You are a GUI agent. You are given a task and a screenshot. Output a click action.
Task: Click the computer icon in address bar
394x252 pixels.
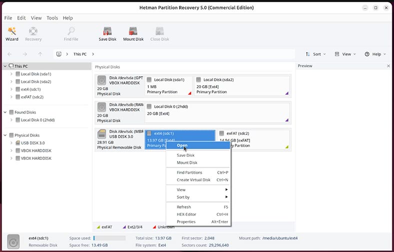(x=59, y=54)
